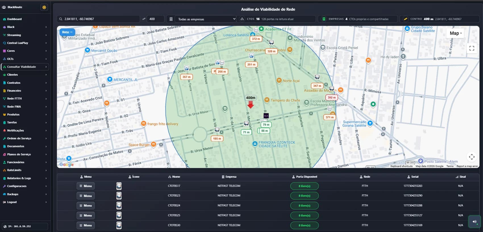Click the fullscreen map icon
Image resolution: width=483 pixels, height=232 pixels.
(x=472, y=48)
